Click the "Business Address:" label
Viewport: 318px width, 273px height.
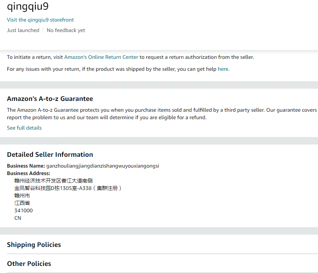(28, 173)
